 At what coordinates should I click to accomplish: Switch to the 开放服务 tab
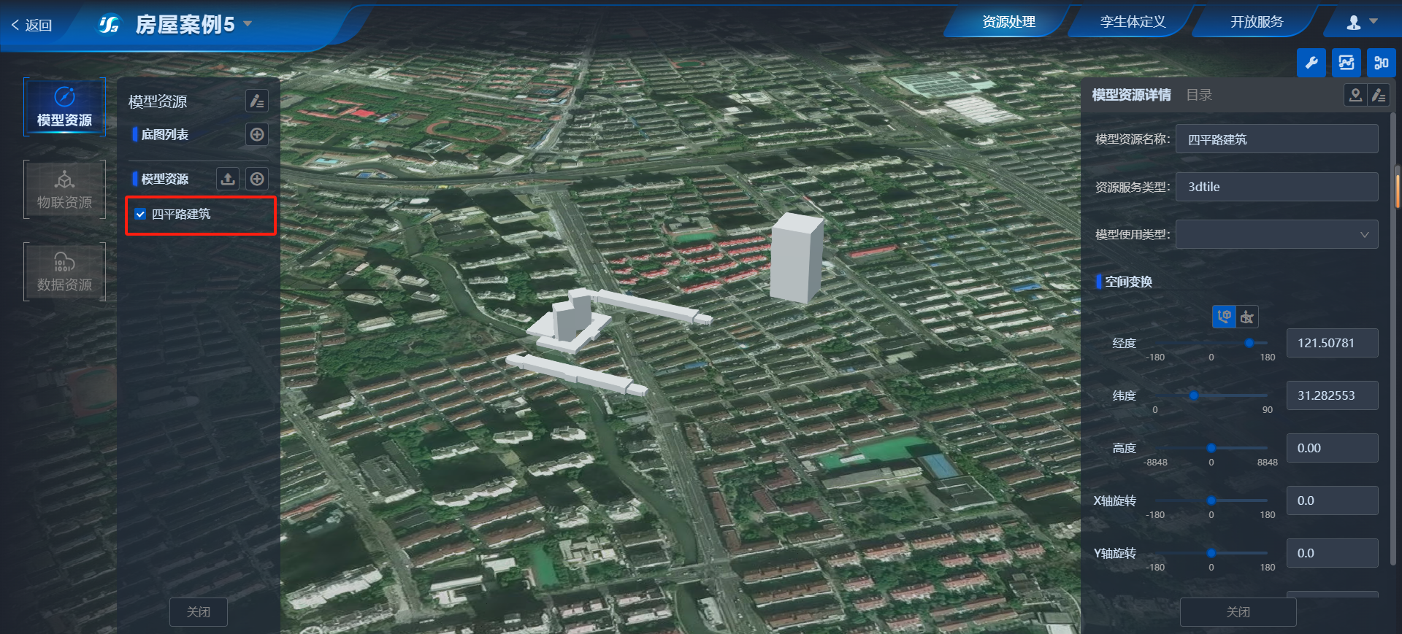(x=1257, y=22)
